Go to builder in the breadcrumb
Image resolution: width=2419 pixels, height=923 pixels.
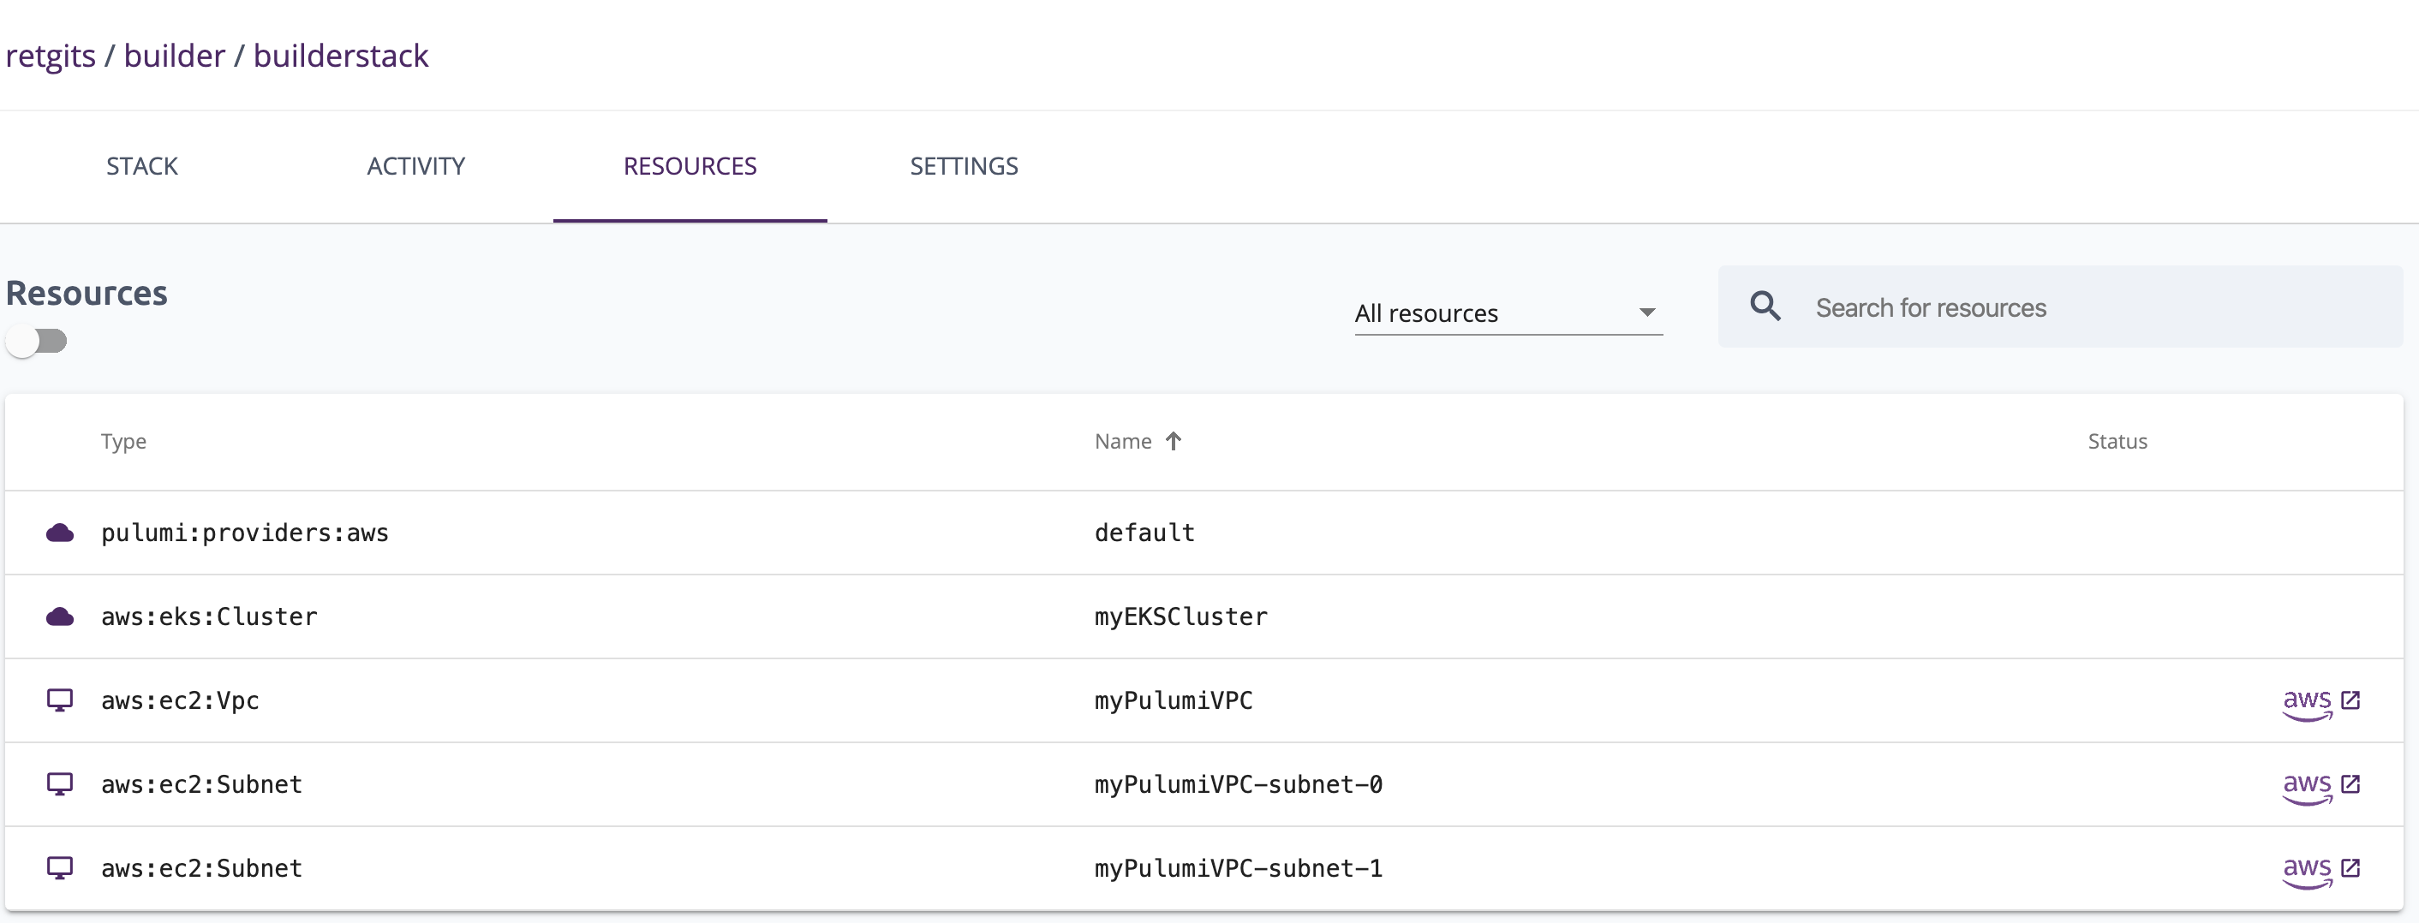175,57
